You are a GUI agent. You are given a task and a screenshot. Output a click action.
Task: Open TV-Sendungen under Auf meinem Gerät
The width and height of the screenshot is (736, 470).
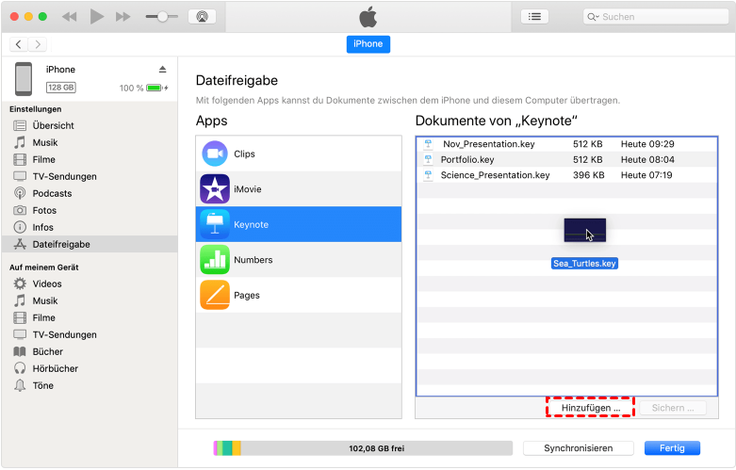90,334
